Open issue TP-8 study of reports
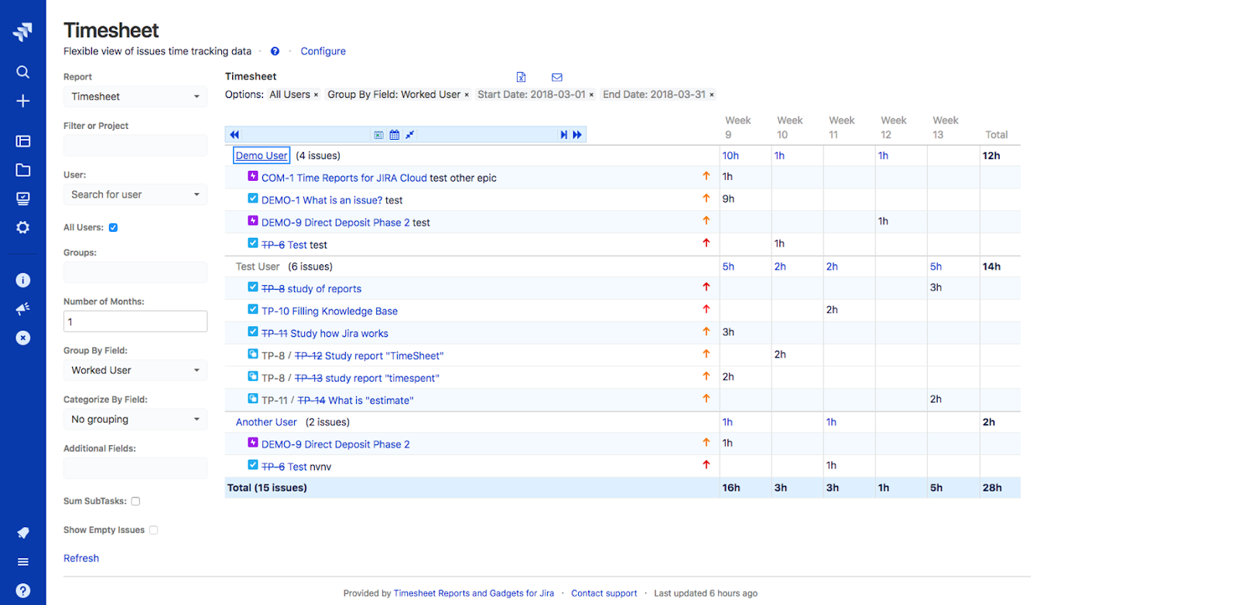Viewport: 1238px width, 605px height. tap(312, 289)
